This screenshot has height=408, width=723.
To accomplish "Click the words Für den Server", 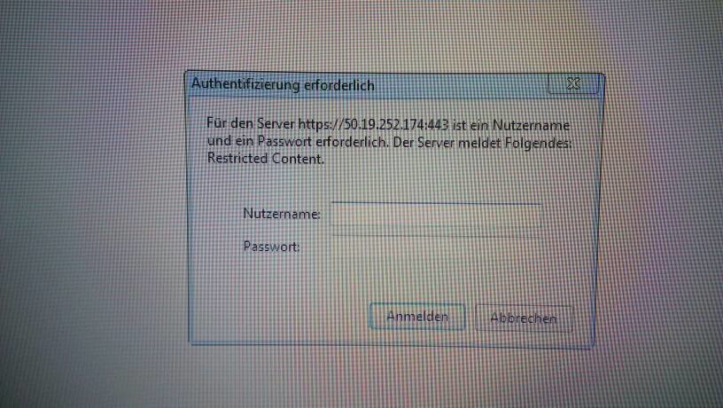I will click(x=251, y=123).
